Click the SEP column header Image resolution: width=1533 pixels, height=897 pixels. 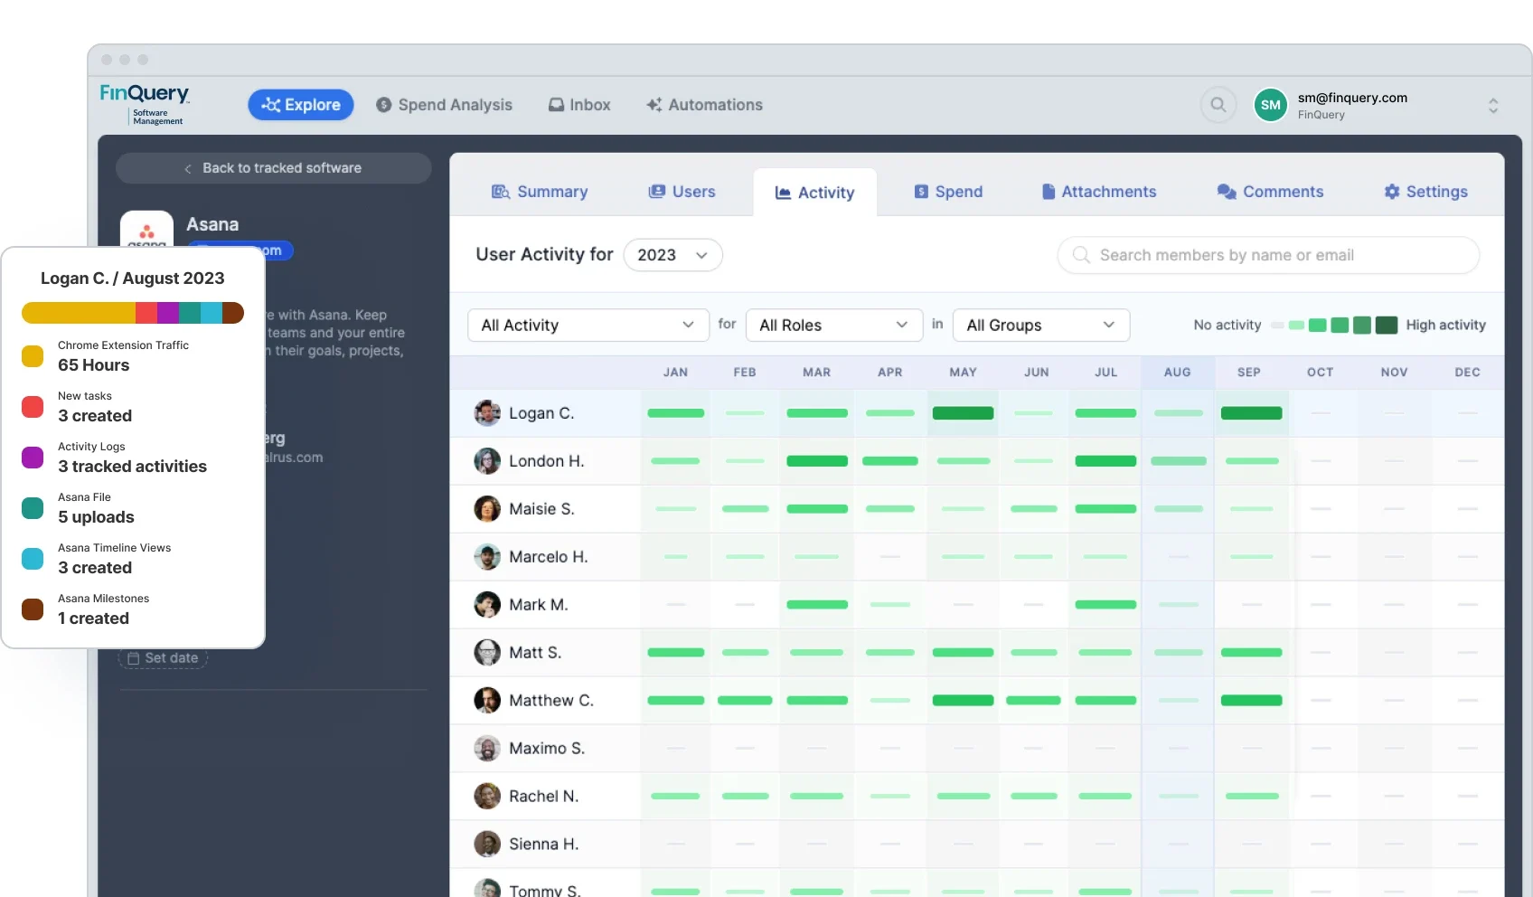[1248, 373]
